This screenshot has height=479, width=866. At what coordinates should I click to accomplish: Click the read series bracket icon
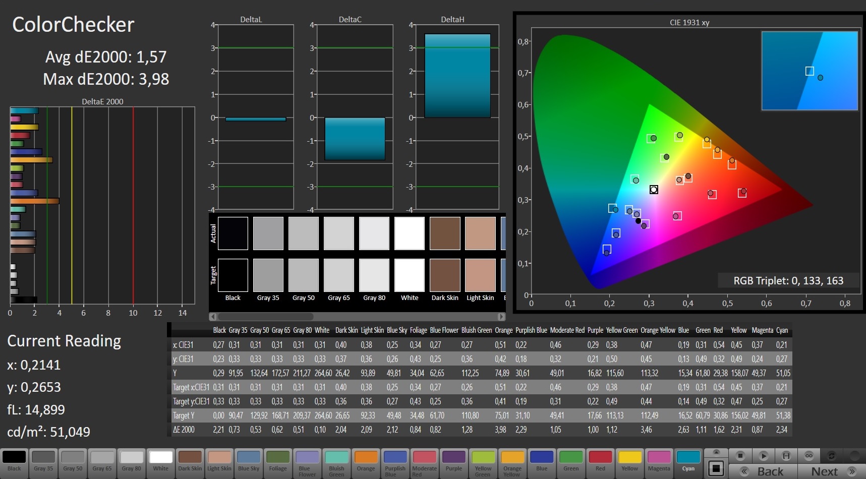tap(786, 456)
